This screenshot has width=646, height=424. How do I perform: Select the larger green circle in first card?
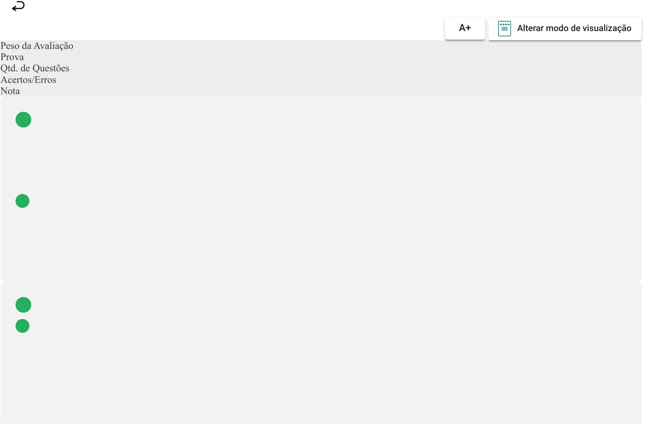(x=23, y=120)
